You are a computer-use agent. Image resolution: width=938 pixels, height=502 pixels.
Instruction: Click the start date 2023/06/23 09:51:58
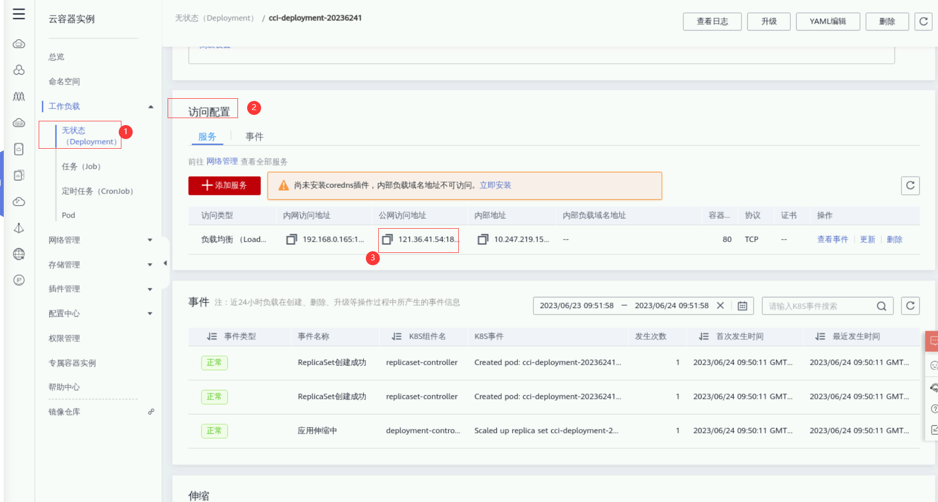[576, 305]
